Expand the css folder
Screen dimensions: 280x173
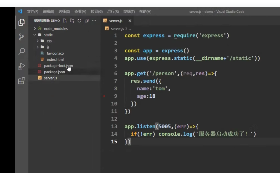(37, 41)
